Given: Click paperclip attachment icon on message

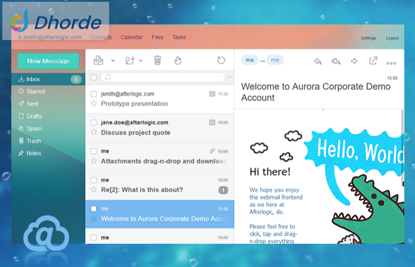Looking at the screenshot, I should (212, 151).
